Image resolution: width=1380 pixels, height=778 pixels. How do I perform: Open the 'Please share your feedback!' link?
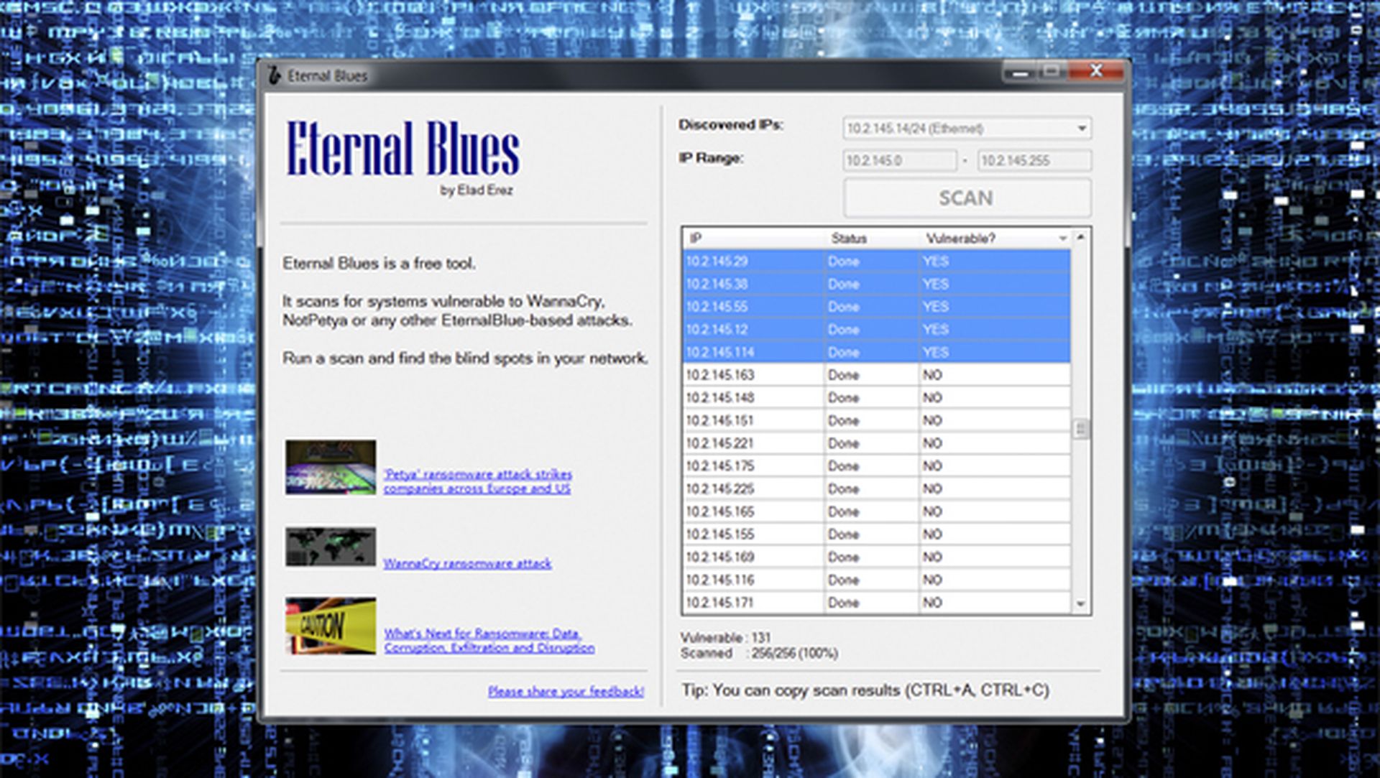tap(565, 692)
